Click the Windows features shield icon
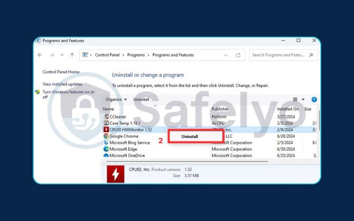 pyautogui.click(x=38, y=92)
